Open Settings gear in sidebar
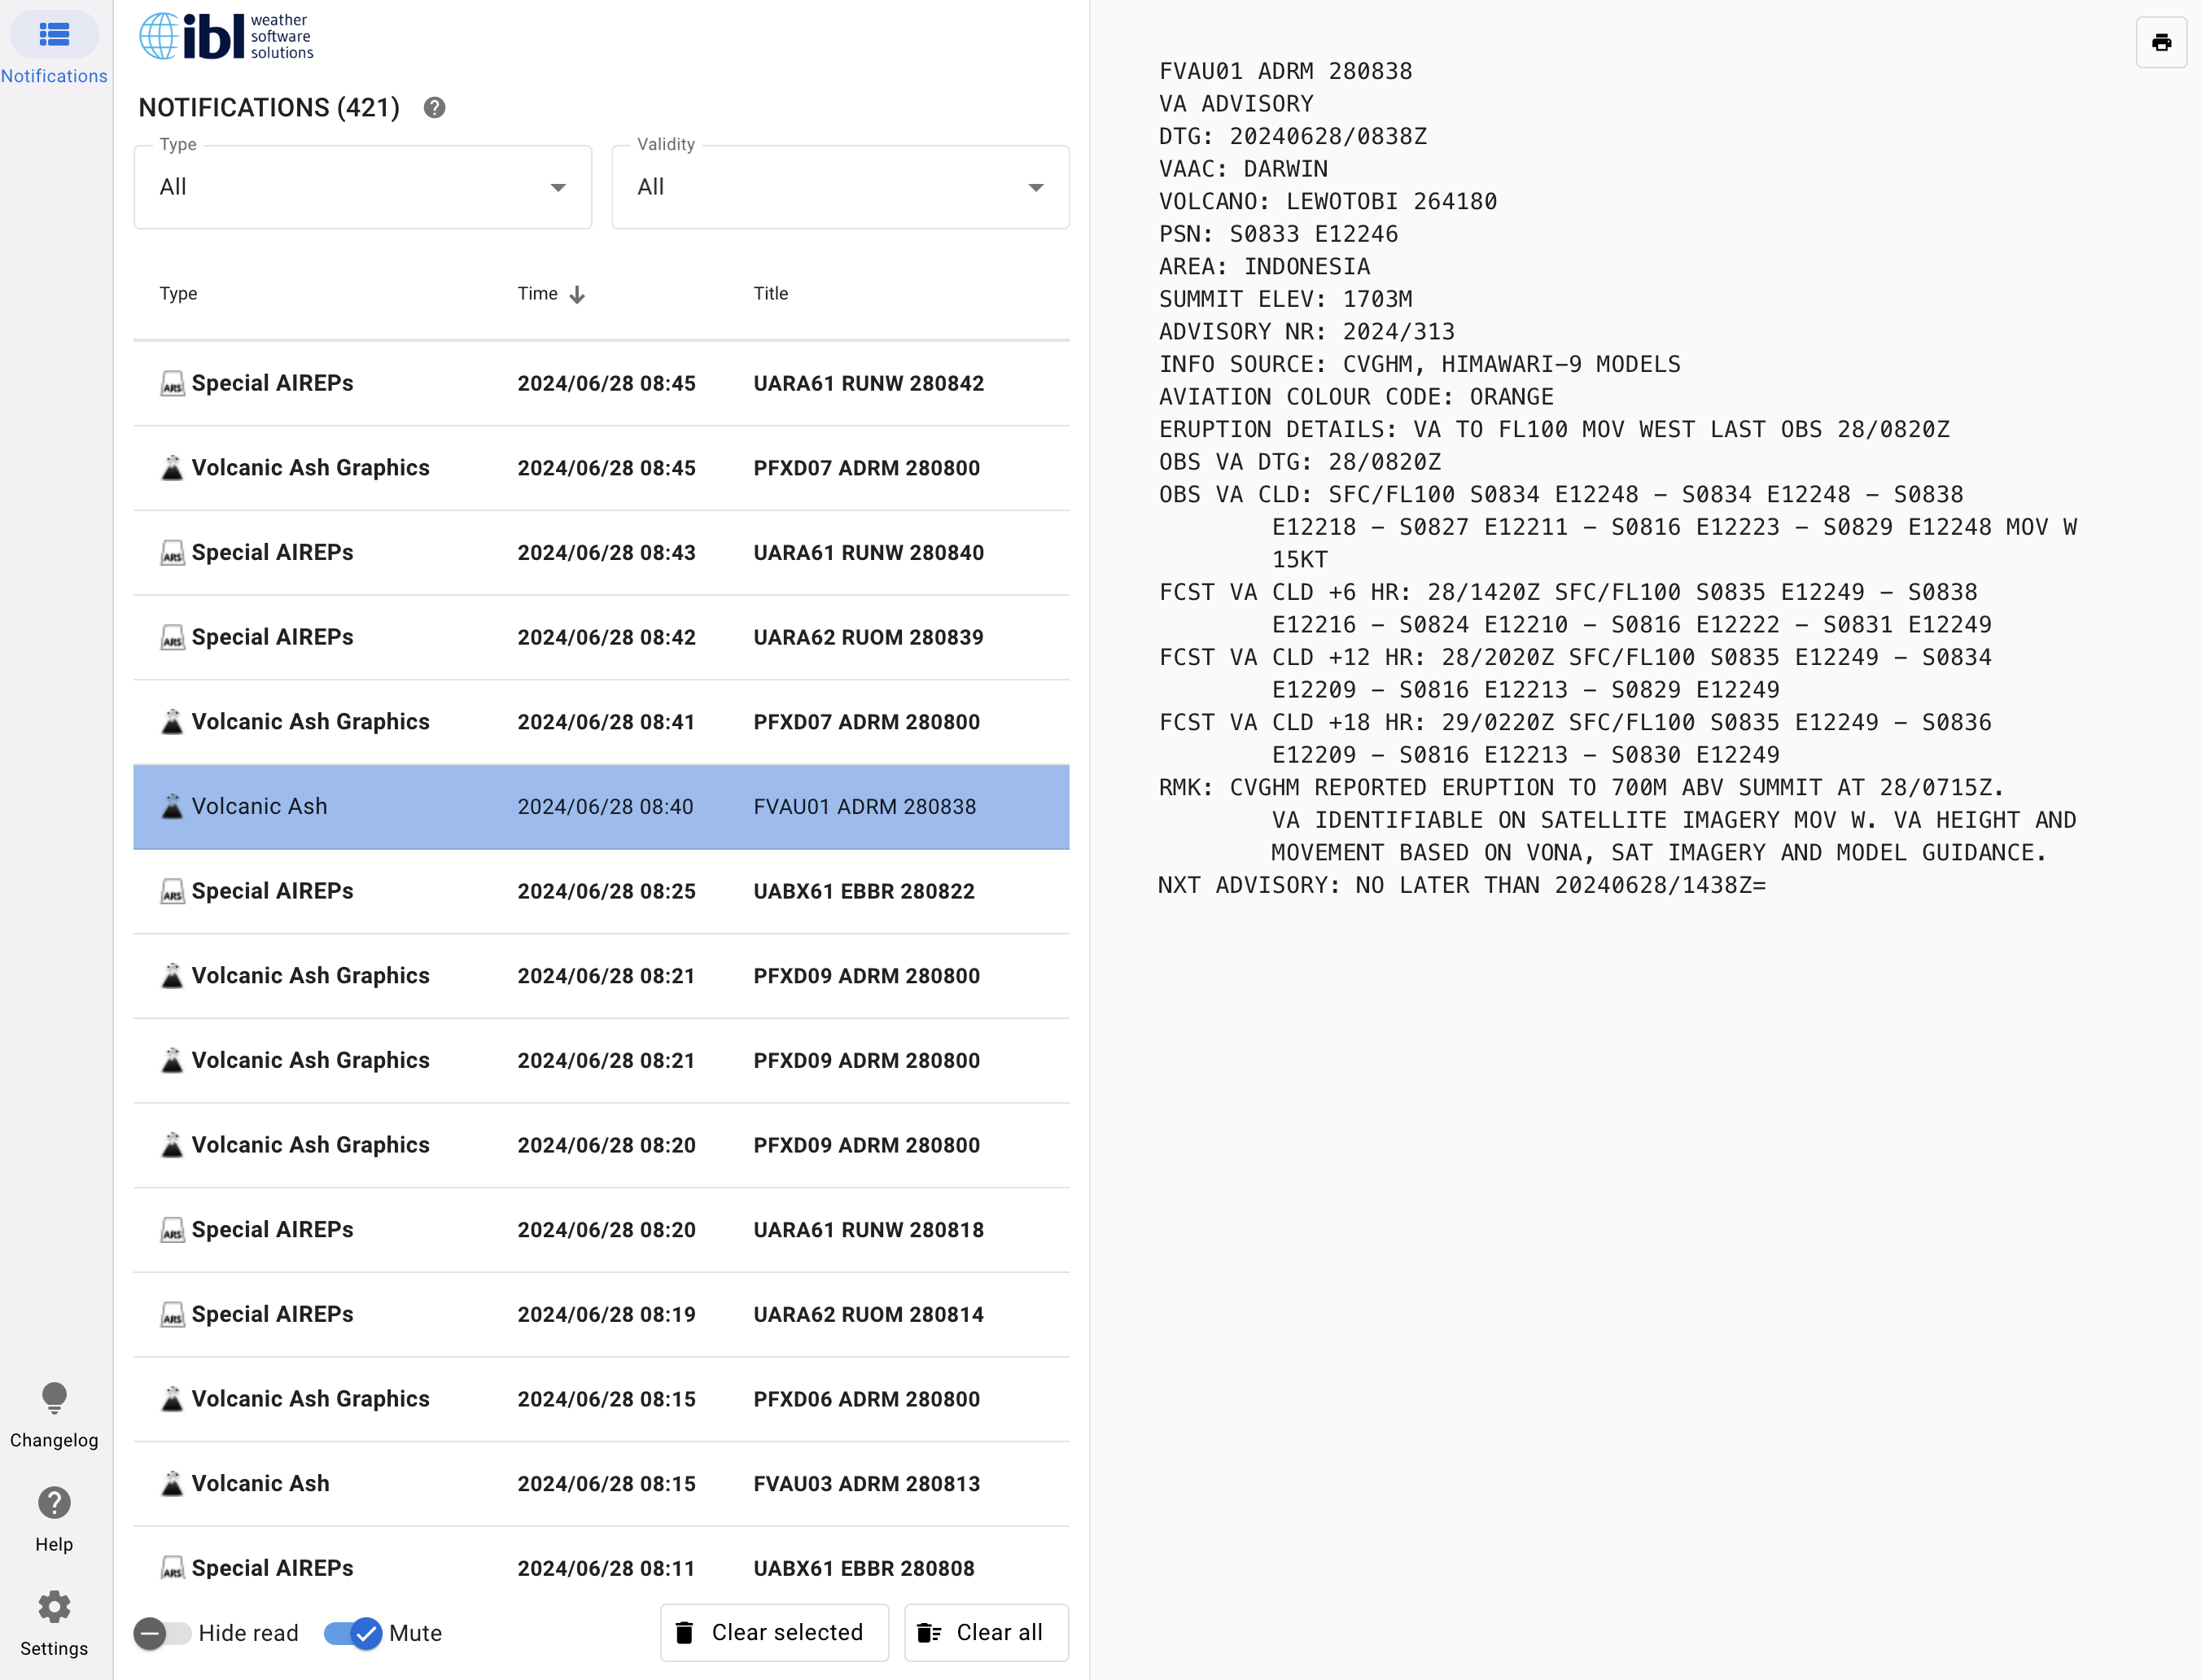This screenshot has height=1680, width=2201. [x=54, y=1607]
